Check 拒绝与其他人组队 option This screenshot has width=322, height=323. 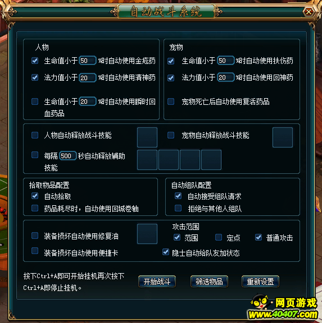click(178, 208)
